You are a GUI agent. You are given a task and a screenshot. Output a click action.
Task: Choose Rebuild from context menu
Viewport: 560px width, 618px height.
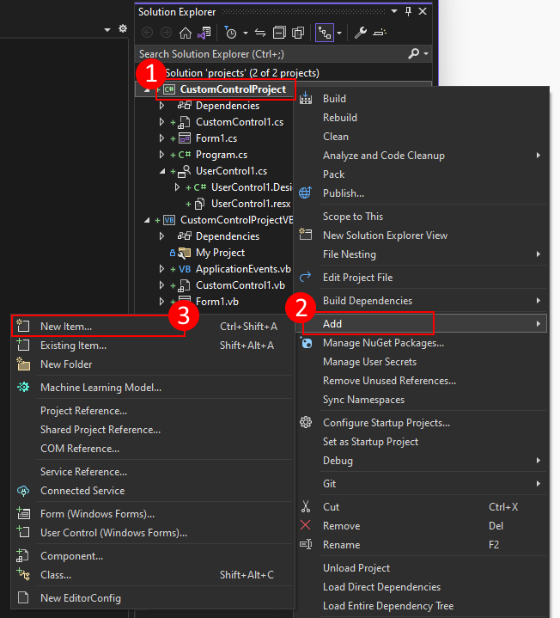point(340,118)
